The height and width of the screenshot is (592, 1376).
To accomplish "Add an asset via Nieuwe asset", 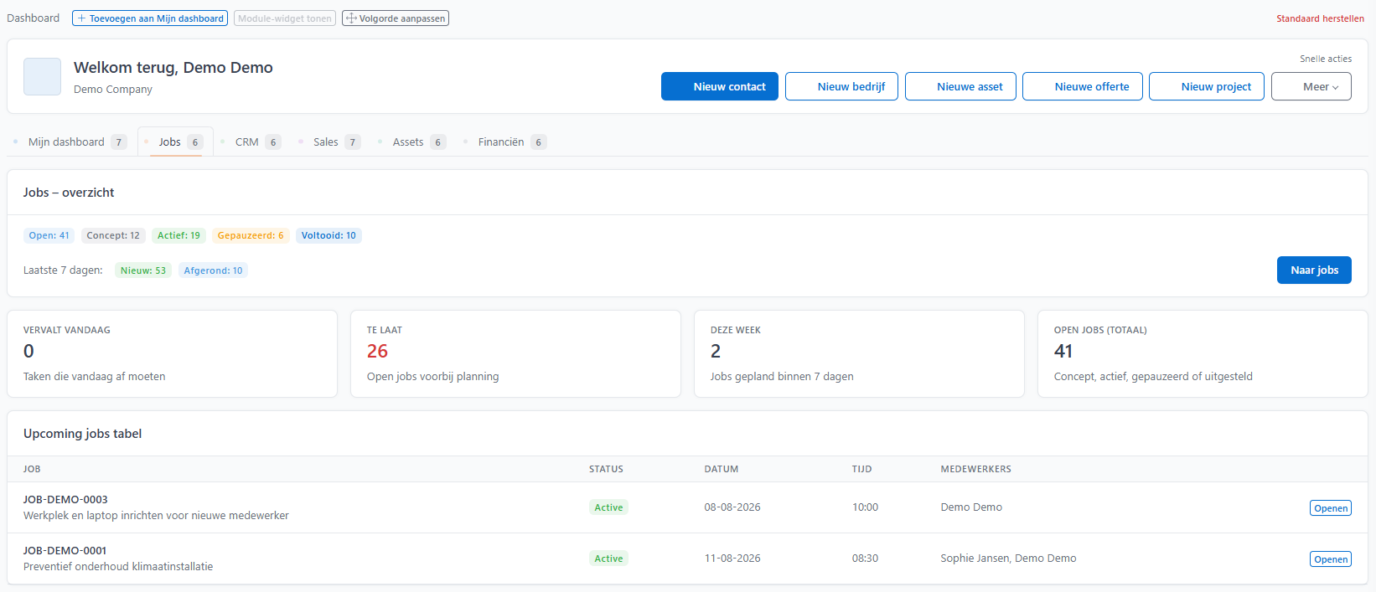I will tap(960, 86).
